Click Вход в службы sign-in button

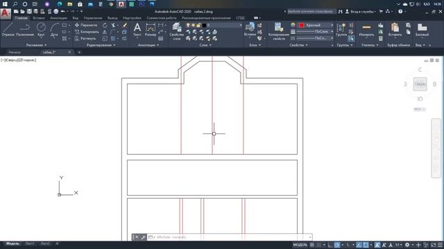point(361,12)
